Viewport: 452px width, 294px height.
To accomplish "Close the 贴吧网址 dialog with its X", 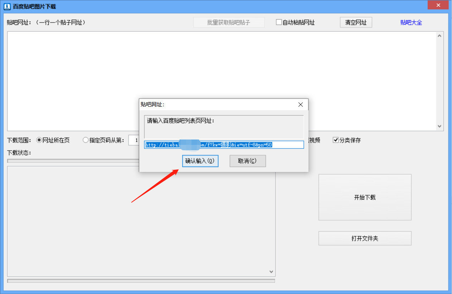I will [x=300, y=104].
